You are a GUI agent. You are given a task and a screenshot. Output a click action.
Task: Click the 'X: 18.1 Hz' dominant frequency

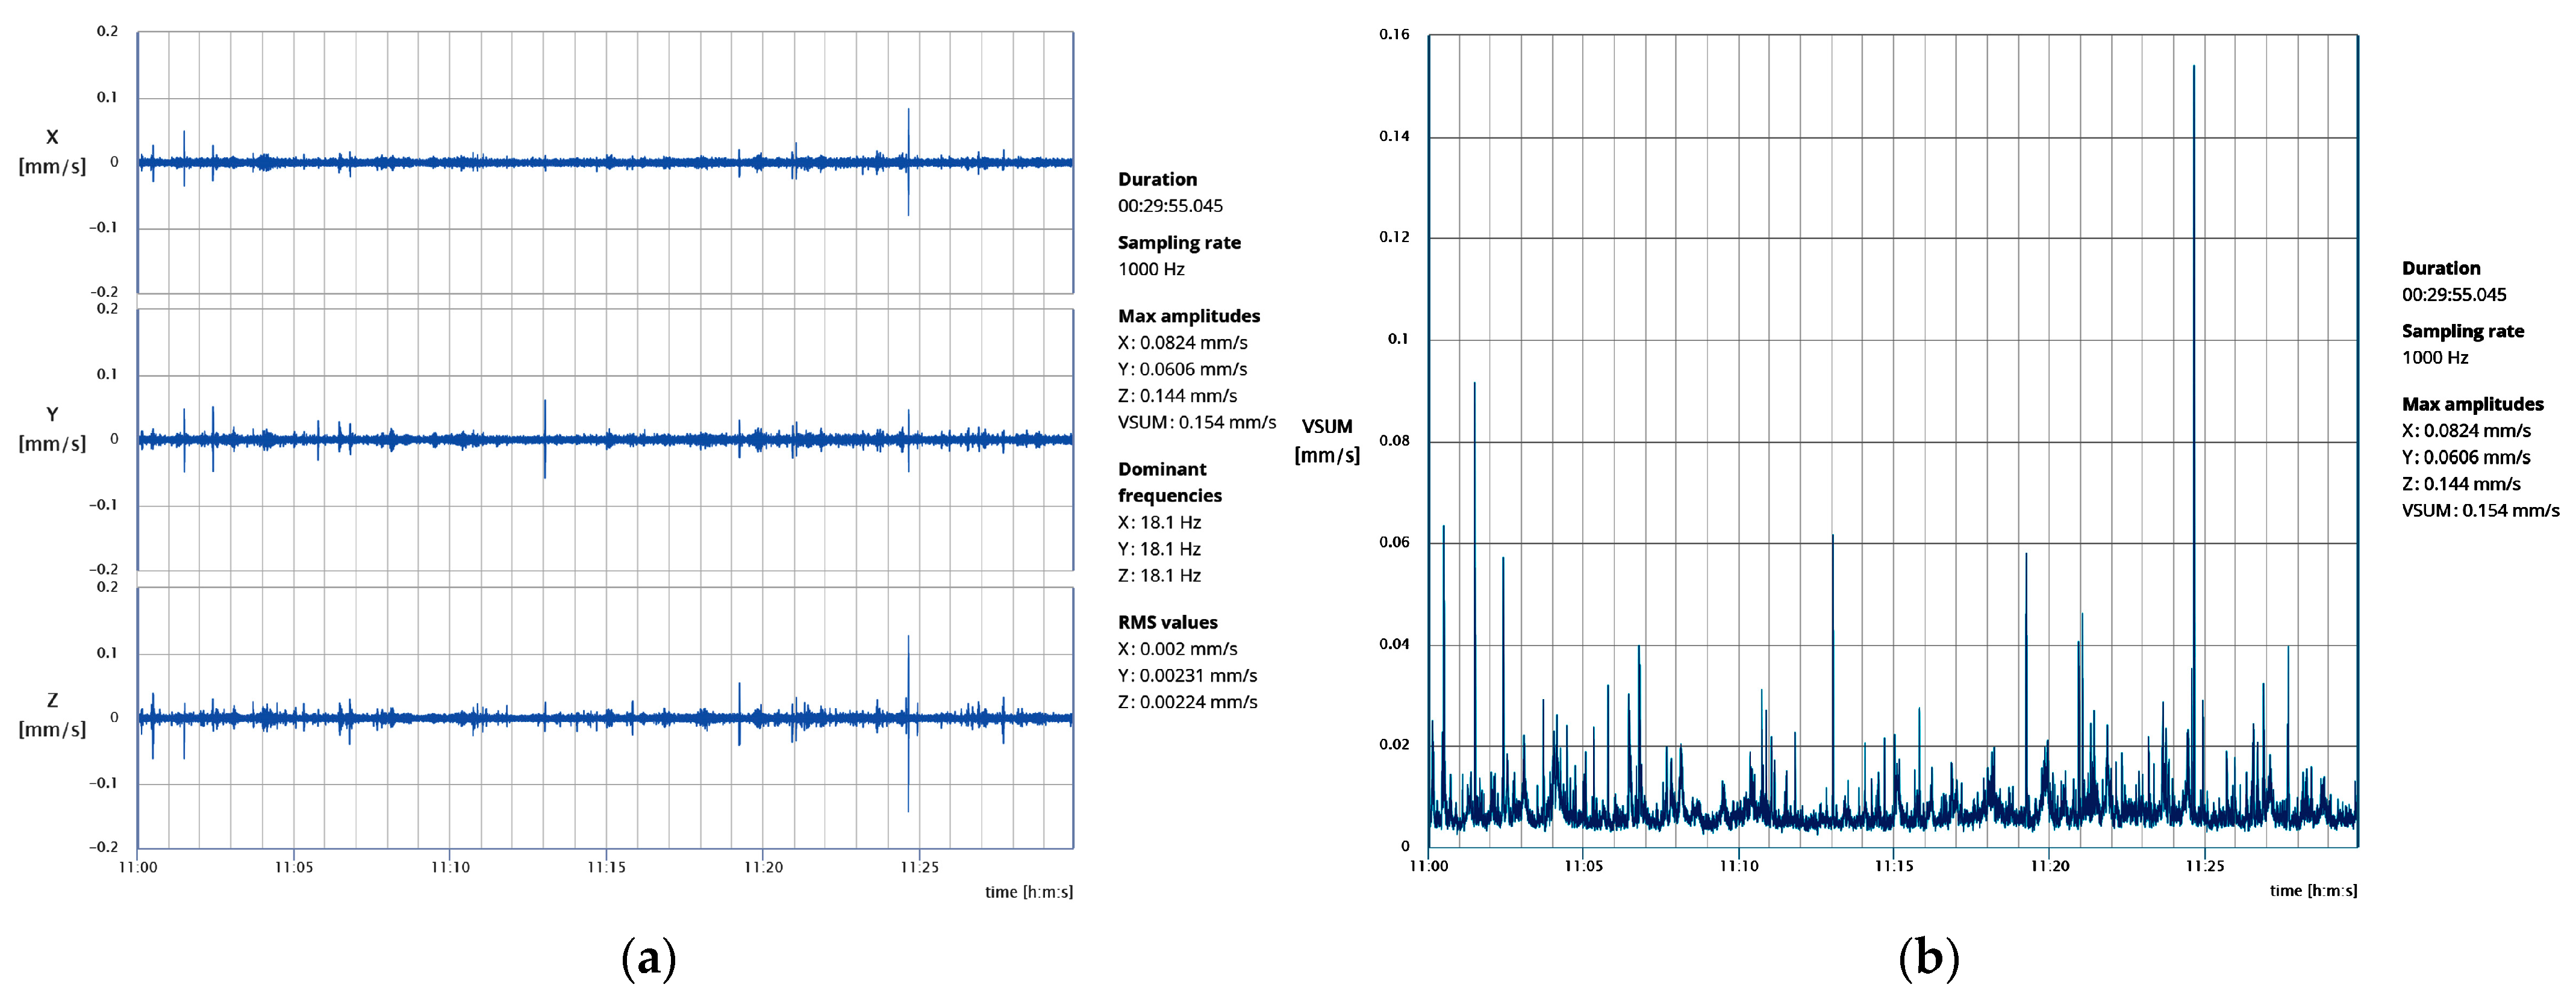coord(1159,522)
